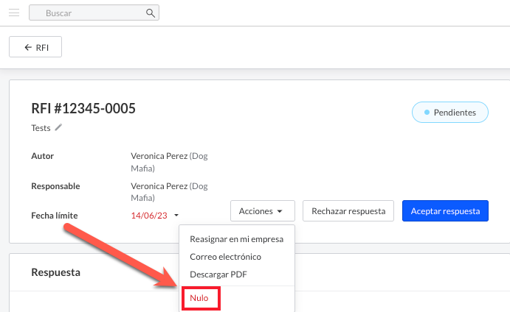Select Correo electrónico from the menu
This screenshot has width=510, height=312.
point(225,257)
